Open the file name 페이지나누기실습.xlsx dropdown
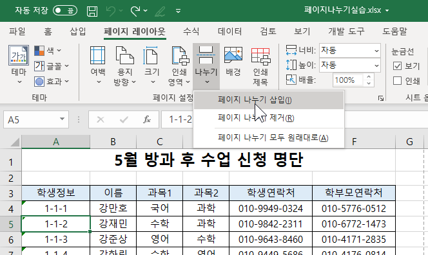Viewport: 428px width, 255px height. point(387,11)
